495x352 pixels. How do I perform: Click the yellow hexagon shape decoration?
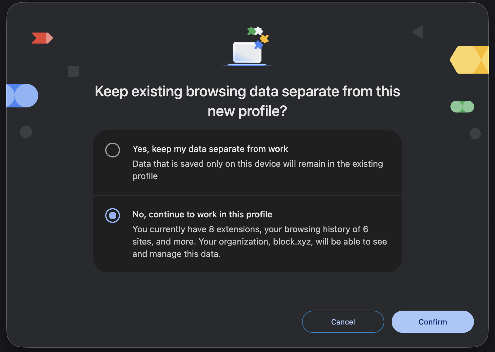point(469,60)
